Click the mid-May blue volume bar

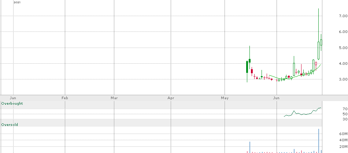250,147
